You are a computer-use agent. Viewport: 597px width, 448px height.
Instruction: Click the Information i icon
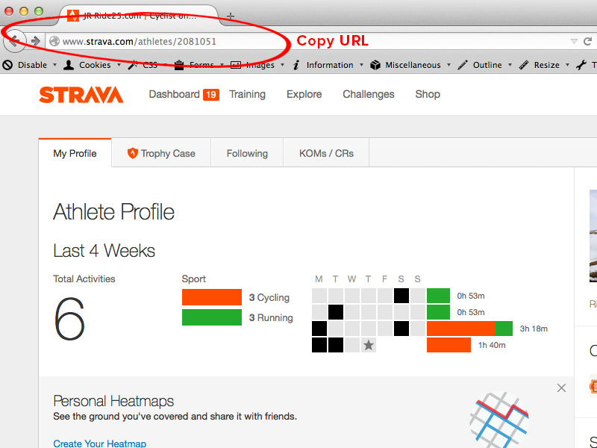(296, 65)
